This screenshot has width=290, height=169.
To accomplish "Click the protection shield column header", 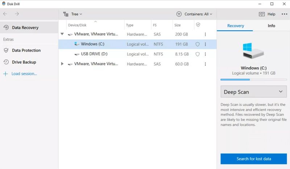I will [x=198, y=25].
